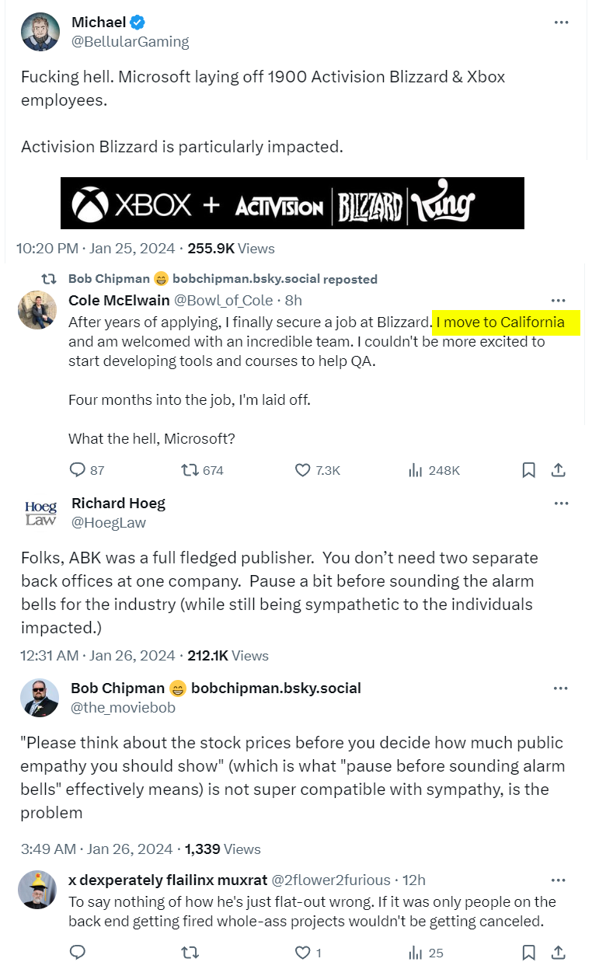Reply to the muxrat tweet
592x969 pixels.
pyautogui.click(x=77, y=952)
